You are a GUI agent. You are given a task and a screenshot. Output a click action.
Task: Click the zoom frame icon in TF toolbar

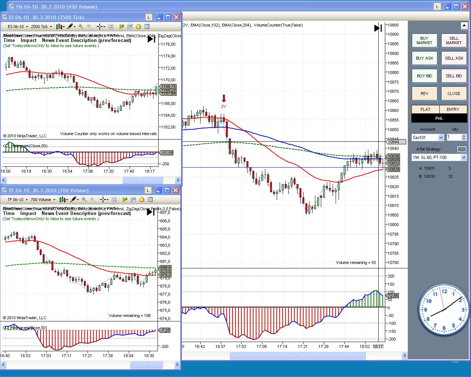[x=114, y=200]
